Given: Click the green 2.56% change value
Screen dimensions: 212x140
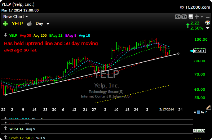Looking at the screenshot, I should coord(197,28).
